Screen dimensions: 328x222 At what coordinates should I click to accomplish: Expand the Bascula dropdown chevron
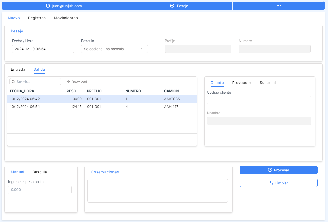pos(142,49)
